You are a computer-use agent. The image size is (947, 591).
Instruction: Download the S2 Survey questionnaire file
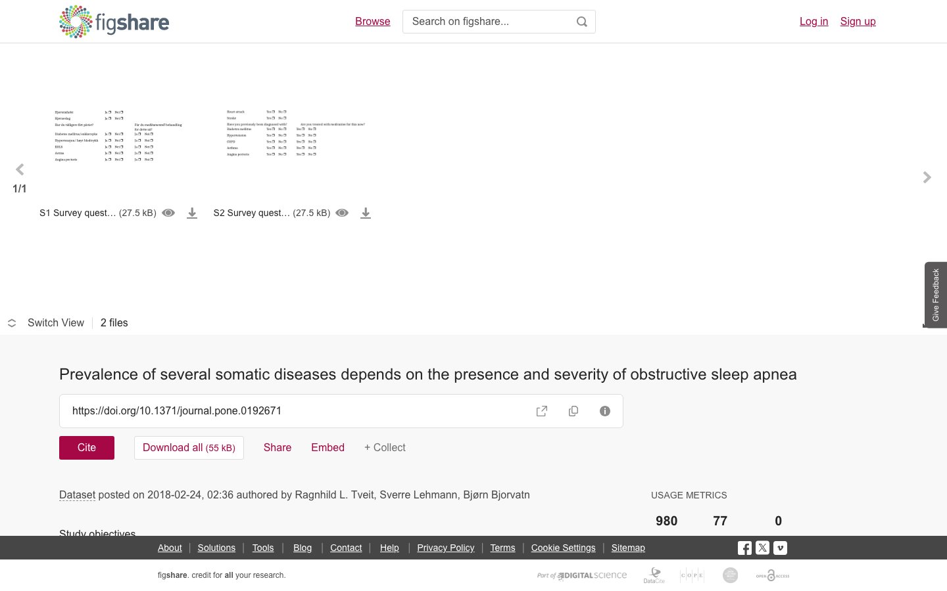(366, 213)
